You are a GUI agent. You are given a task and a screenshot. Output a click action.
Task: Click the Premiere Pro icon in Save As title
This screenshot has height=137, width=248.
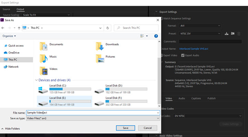click(2, 20)
